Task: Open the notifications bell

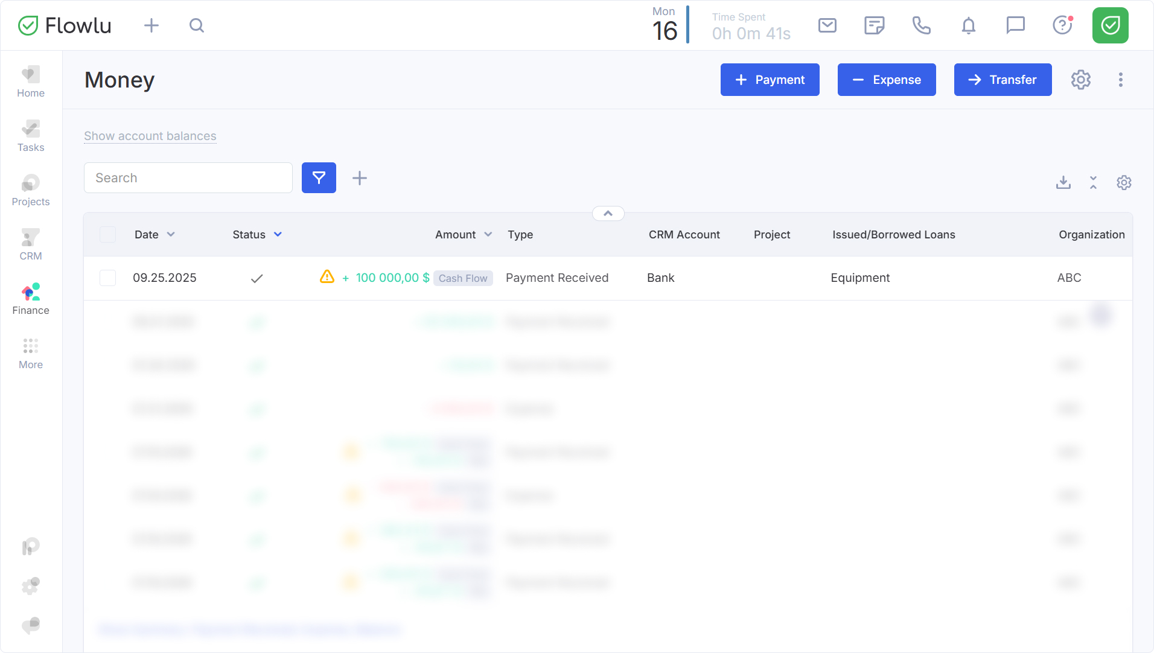Action: (x=968, y=25)
